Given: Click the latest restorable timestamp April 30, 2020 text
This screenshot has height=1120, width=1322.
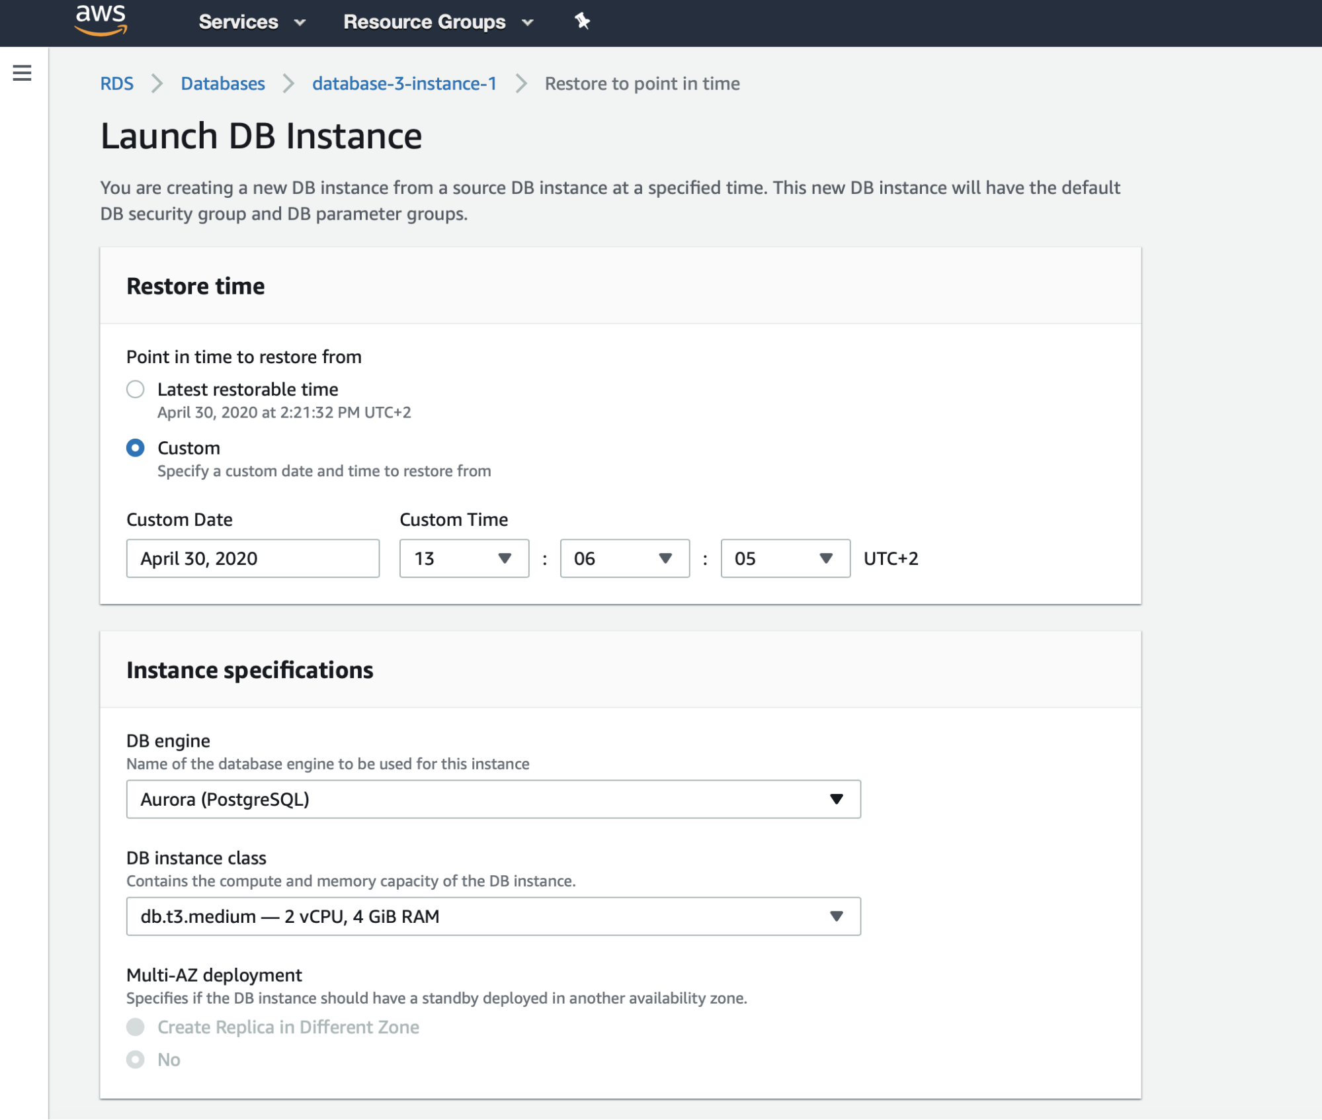Looking at the screenshot, I should pyautogui.click(x=284, y=412).
